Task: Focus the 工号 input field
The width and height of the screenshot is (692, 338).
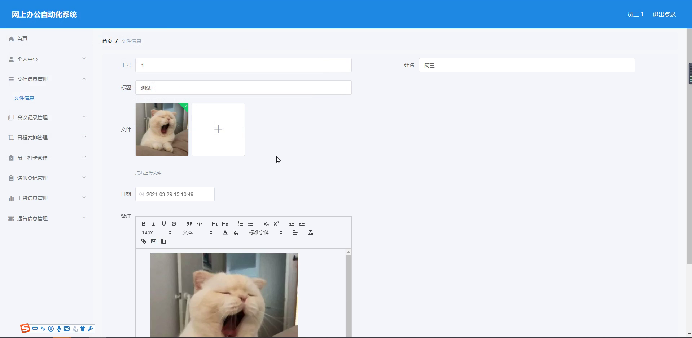Action: pyautogui.click(x=244, y=65)
